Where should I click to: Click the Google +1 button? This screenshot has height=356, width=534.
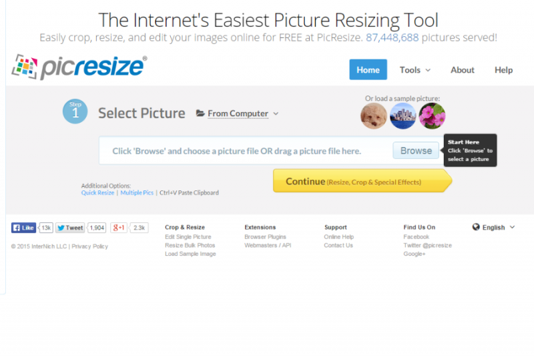(x=119, y=228)
